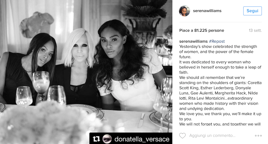Open the serenawilliams username in the header

(207, 11)
